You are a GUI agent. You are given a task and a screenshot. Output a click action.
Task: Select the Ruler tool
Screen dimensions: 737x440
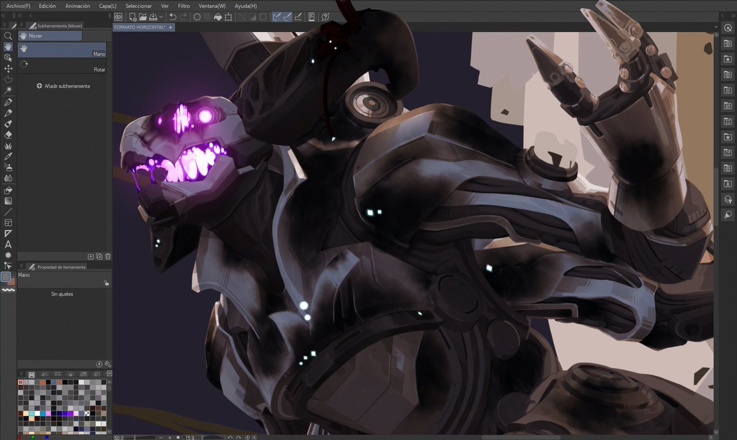[x=9, y=233]
